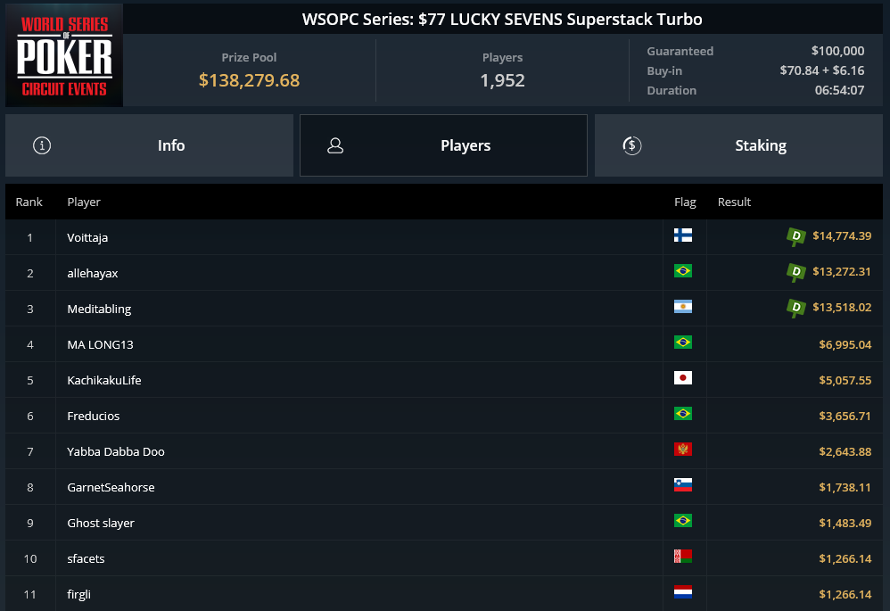Click the deal badge on Meditabling's row
Image resolution: width=890 pixels, height=611 pixels.
tap(795, 308)
